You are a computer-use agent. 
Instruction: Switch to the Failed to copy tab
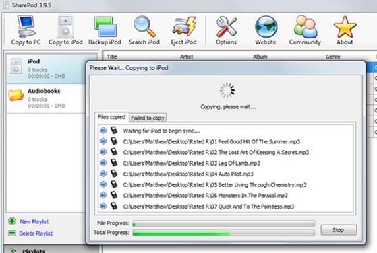148,118
